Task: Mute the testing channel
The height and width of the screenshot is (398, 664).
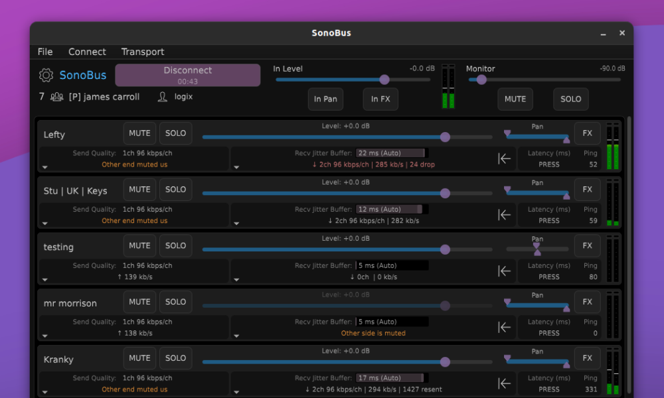Action: coord(139,245)
